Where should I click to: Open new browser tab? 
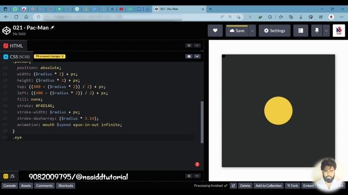tap(210, 9)
